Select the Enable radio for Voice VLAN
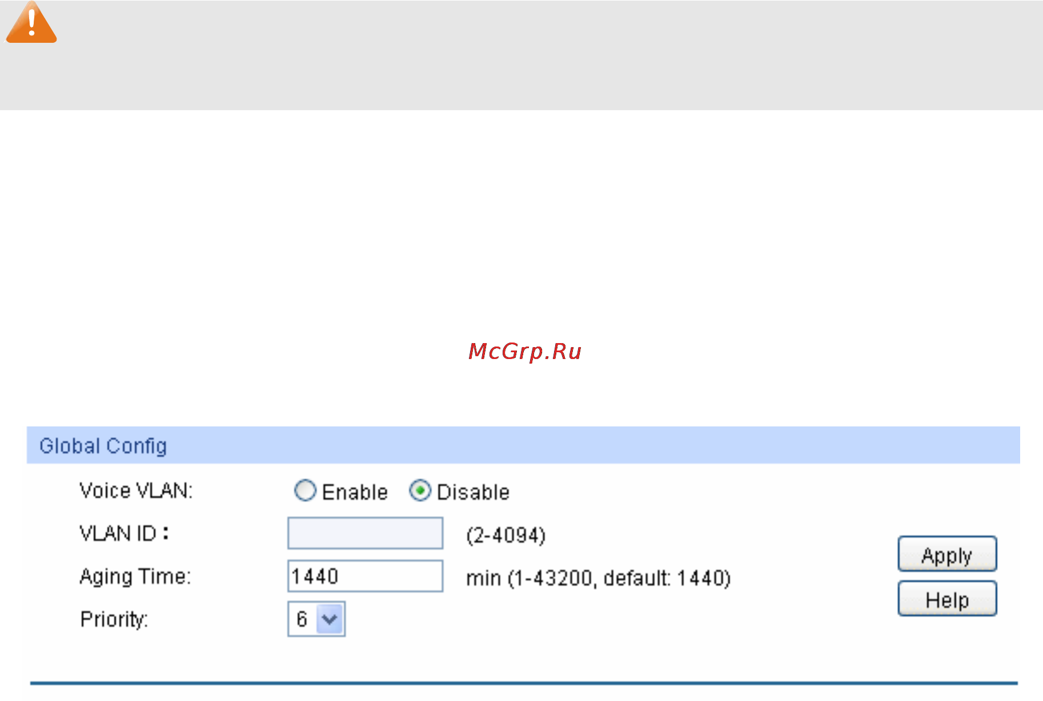 305,491
